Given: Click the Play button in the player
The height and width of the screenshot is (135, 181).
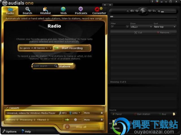Looking at the screenshot, I should 143,11.
